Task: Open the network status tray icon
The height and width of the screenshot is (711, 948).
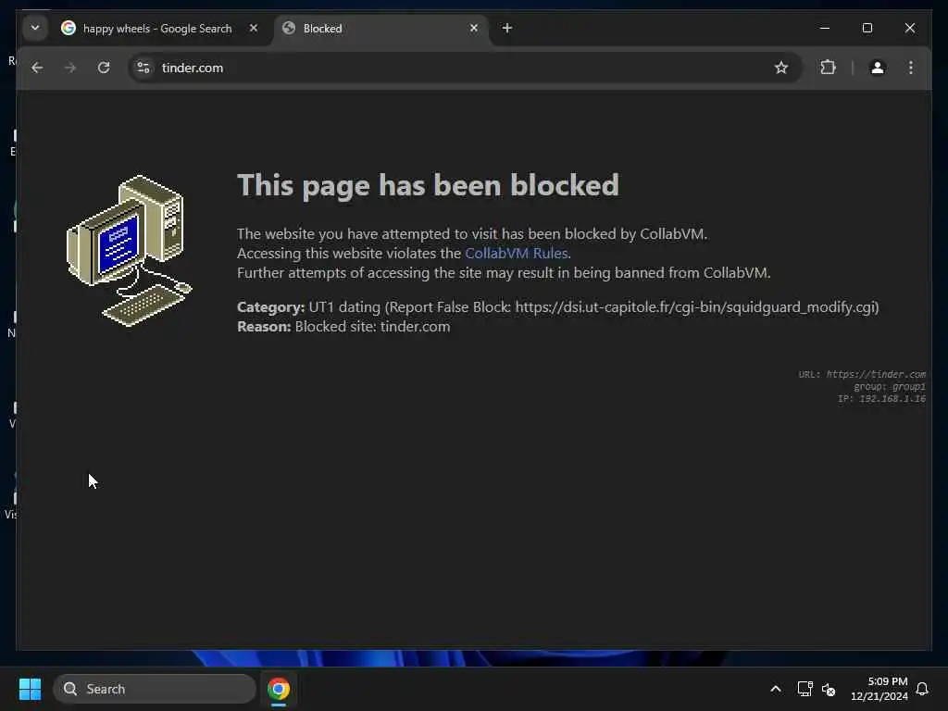Action: click(x=805, y=689)
